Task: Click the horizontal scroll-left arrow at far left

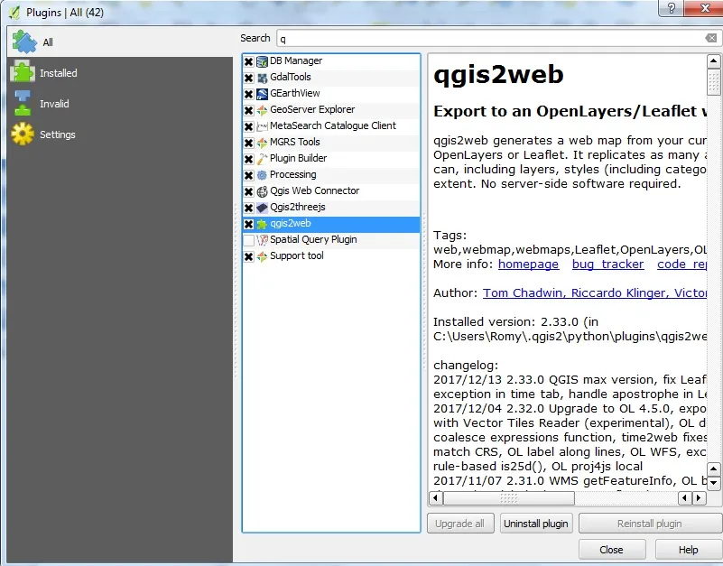Action: (x=436, y=497)
